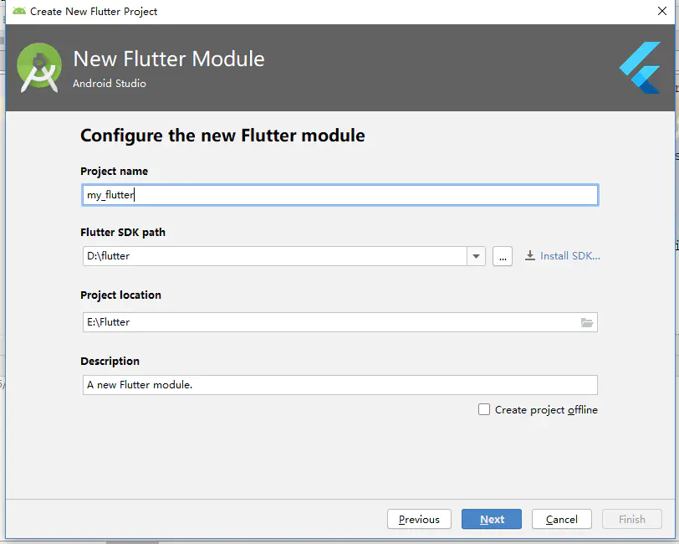
Task: Click the 'Project location' label
Action: point(120,295)
